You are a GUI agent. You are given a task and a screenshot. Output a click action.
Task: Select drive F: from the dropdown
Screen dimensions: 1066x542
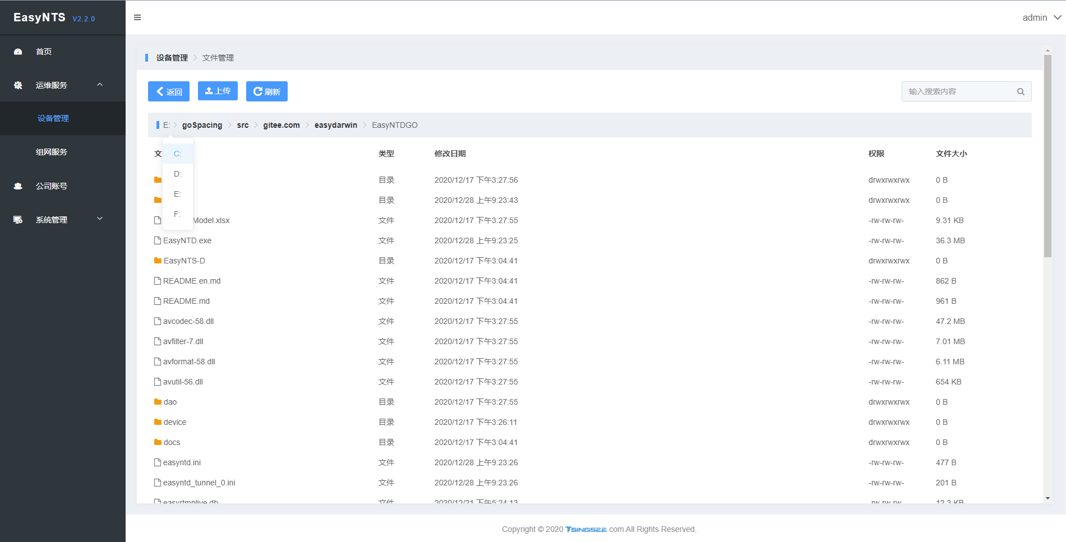tap(178, 214)
